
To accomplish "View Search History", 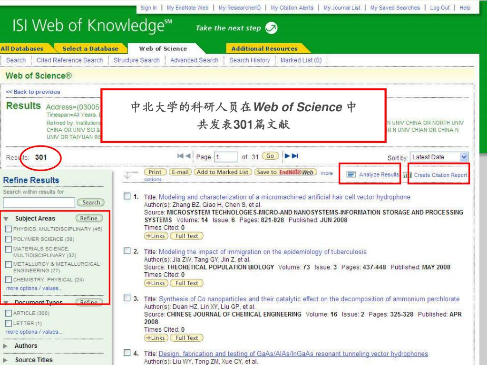I will coord(250,60).
